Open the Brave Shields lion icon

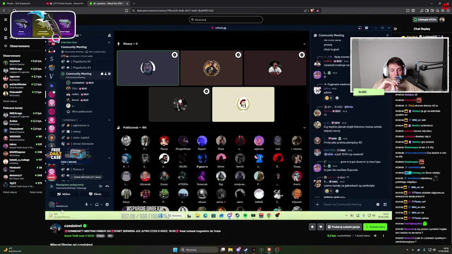312,11
